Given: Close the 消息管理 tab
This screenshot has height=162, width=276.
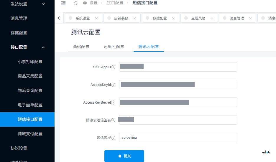Looking at the screenshot, I should (x=250, y=18).
